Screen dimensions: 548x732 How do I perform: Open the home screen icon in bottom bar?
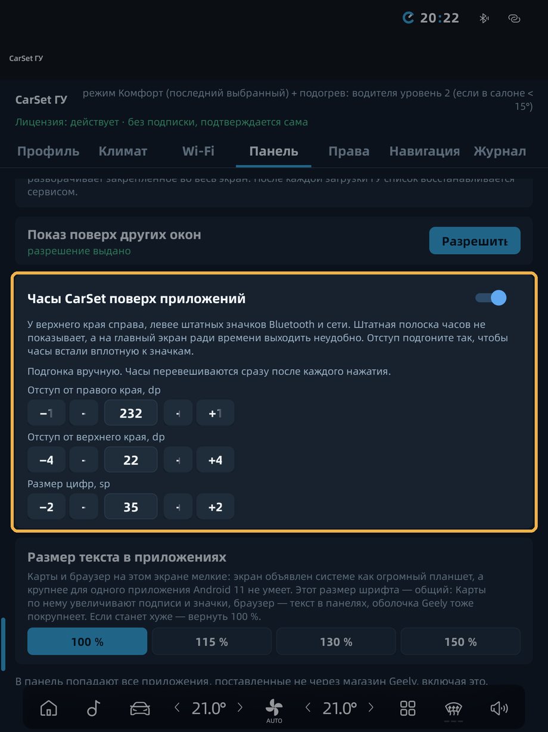click(49, 708)
